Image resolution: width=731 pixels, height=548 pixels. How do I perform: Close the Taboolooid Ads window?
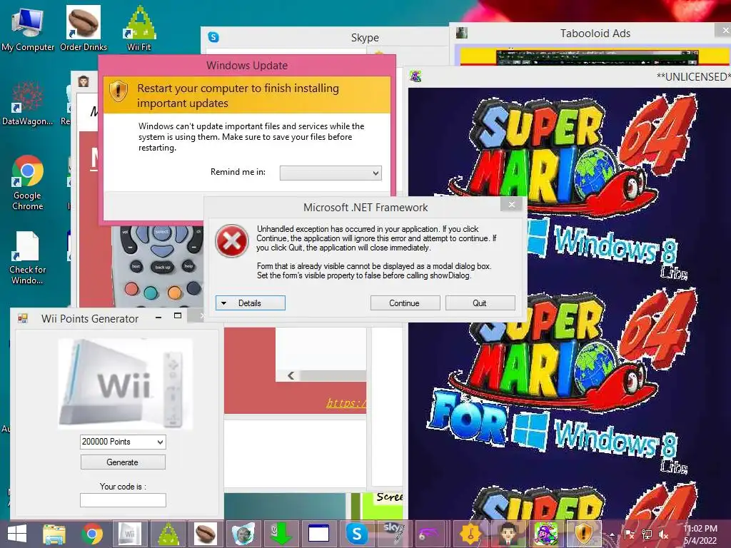click(724, 30)
